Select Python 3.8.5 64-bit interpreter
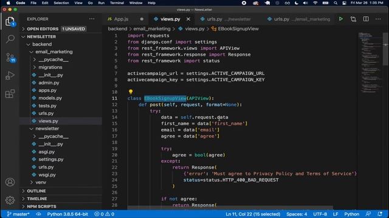This screenshot has width=389, height=218. pos(67,214)
